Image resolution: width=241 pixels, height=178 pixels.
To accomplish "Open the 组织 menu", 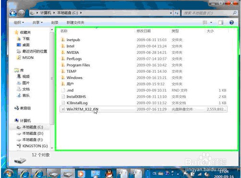I will [x=19, y=22].
